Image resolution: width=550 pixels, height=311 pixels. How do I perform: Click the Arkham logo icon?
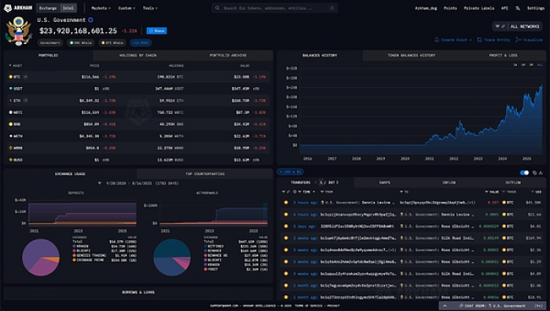[x=7, y=8]
